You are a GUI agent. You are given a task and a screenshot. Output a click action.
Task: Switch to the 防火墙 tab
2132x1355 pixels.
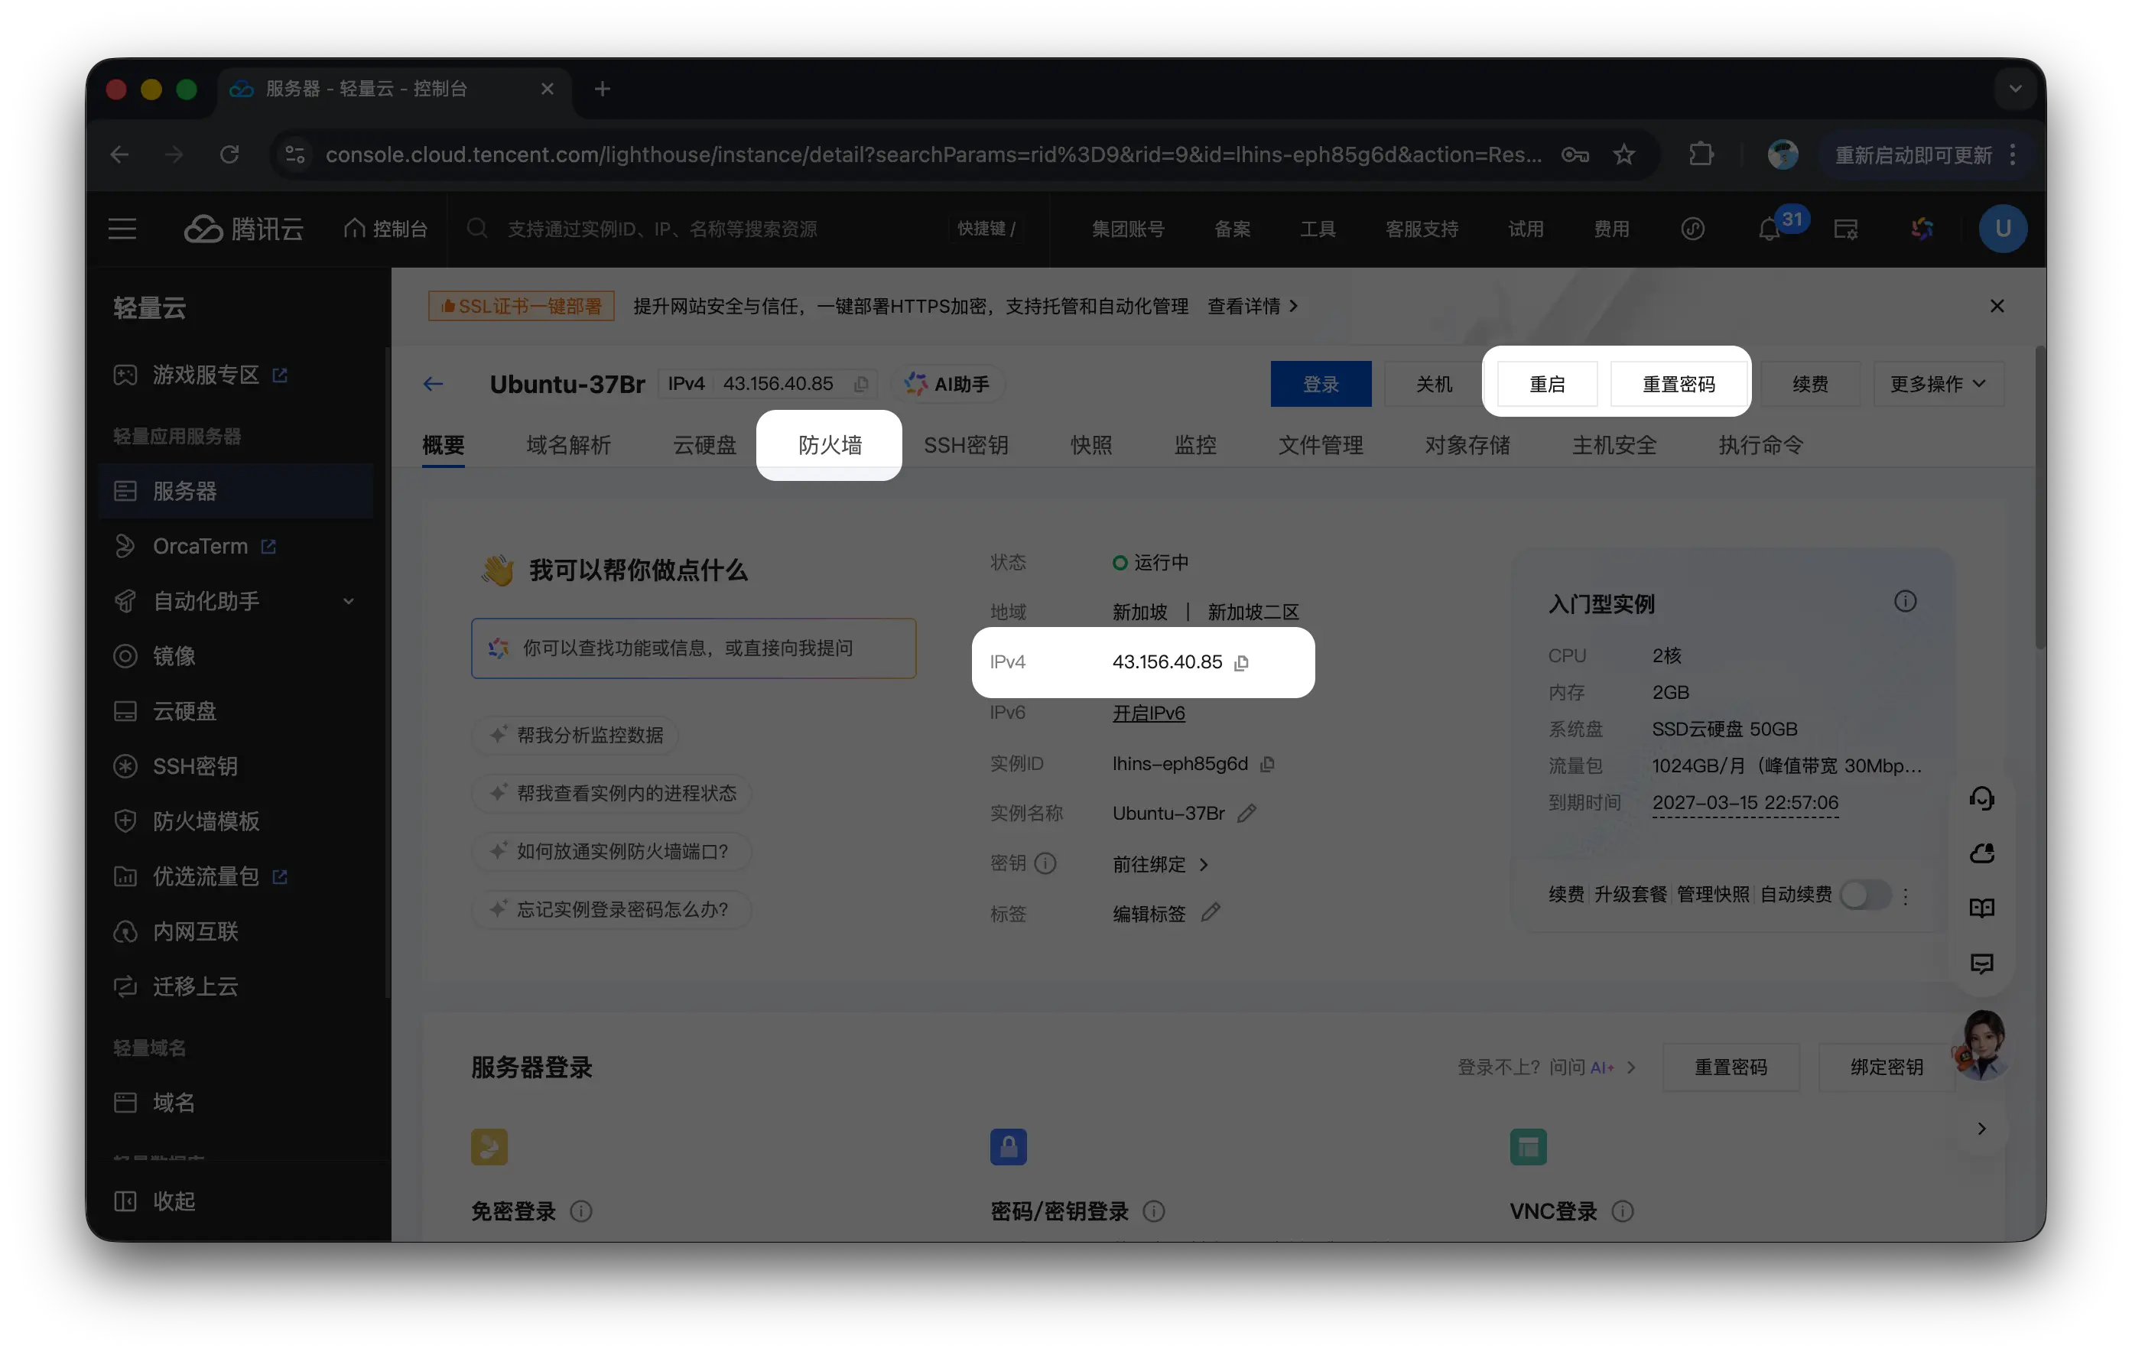click(830, 446)
